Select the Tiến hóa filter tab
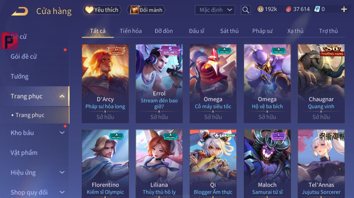This screenshot has width=354, height=198. [x=131, y=31]
